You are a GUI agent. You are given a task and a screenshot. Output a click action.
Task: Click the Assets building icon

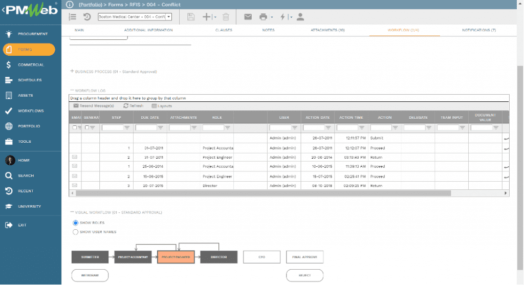tap(9, 95)
